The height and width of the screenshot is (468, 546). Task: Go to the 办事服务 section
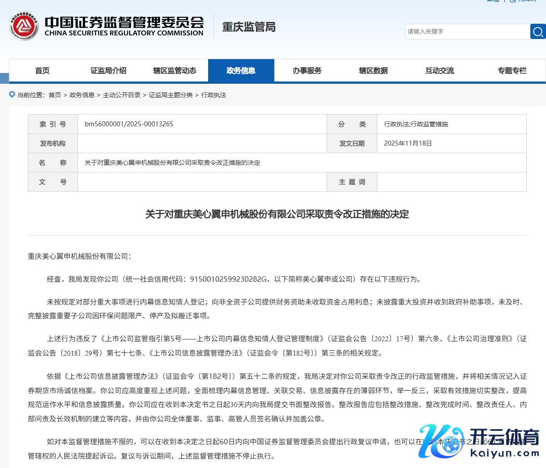pyautogui.click(x=307, y=71)
